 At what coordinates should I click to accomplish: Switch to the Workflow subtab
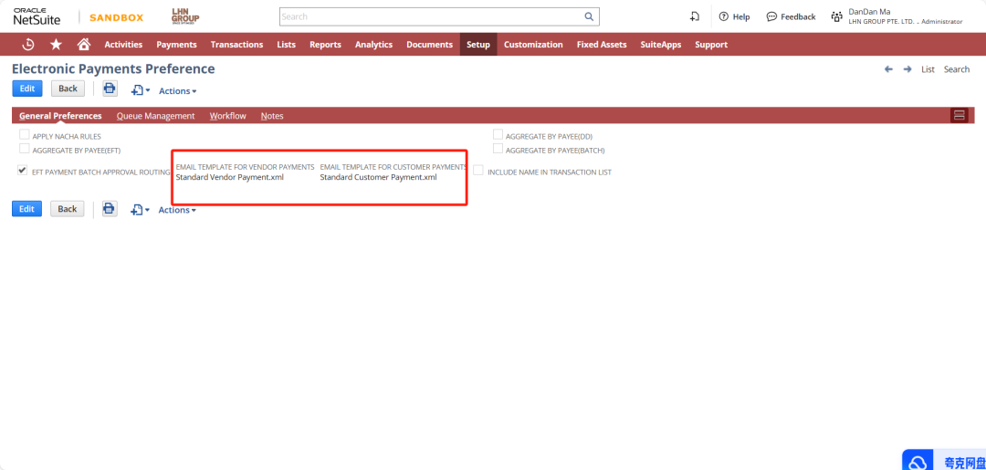click(228, 116)
